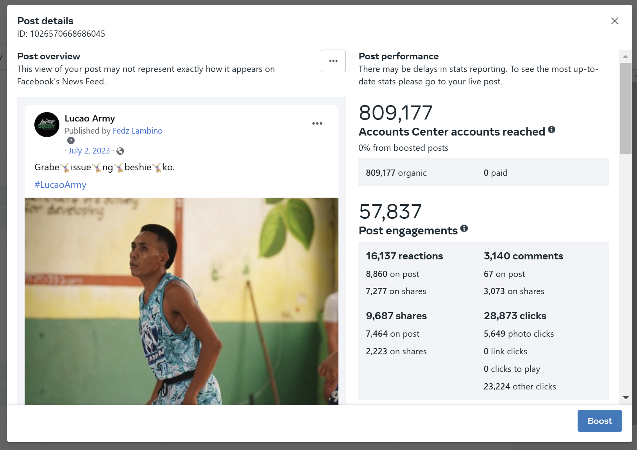Click the post performance scrollbar thumb
The height and width of the screenshot is (450, 637).
[625, 108]
